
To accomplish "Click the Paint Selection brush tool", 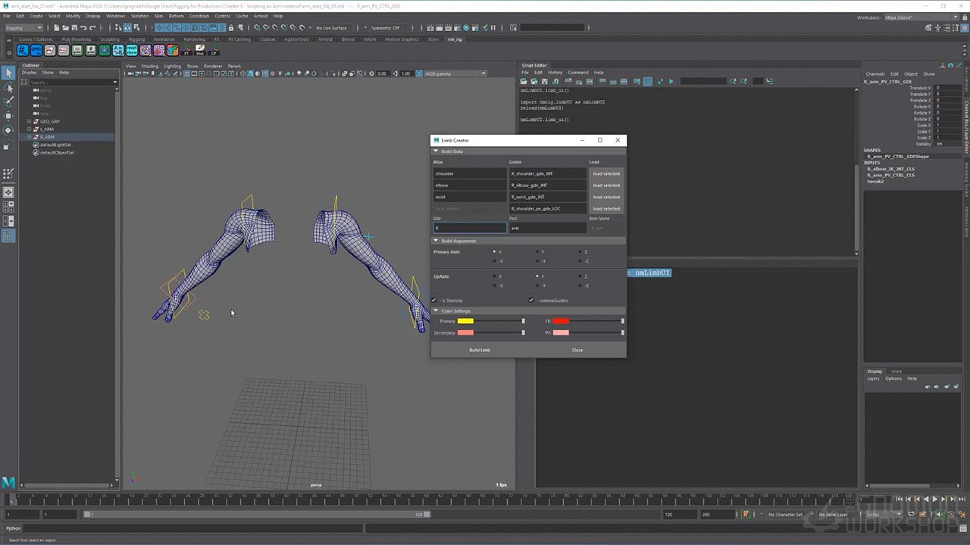I will pos(8,101).
